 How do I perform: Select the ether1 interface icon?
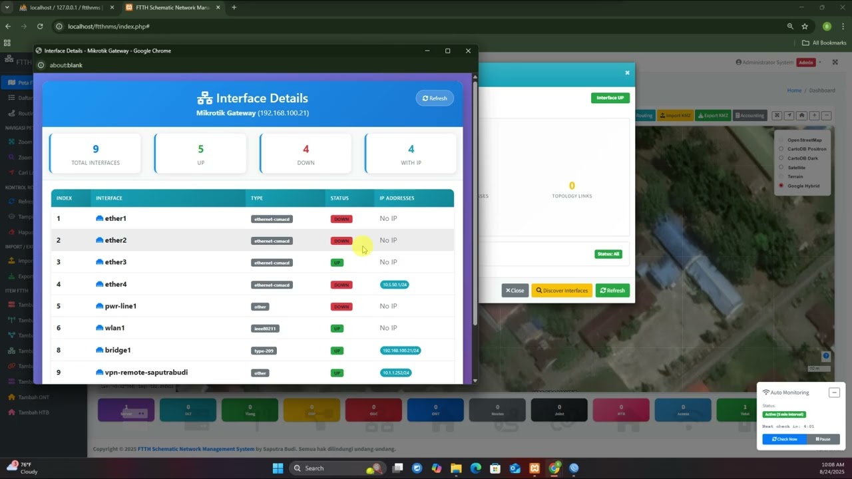point(99,218)
